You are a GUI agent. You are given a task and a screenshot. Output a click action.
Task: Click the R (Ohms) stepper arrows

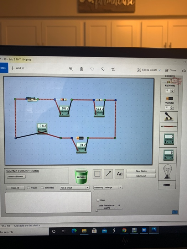tap(172, 91)
